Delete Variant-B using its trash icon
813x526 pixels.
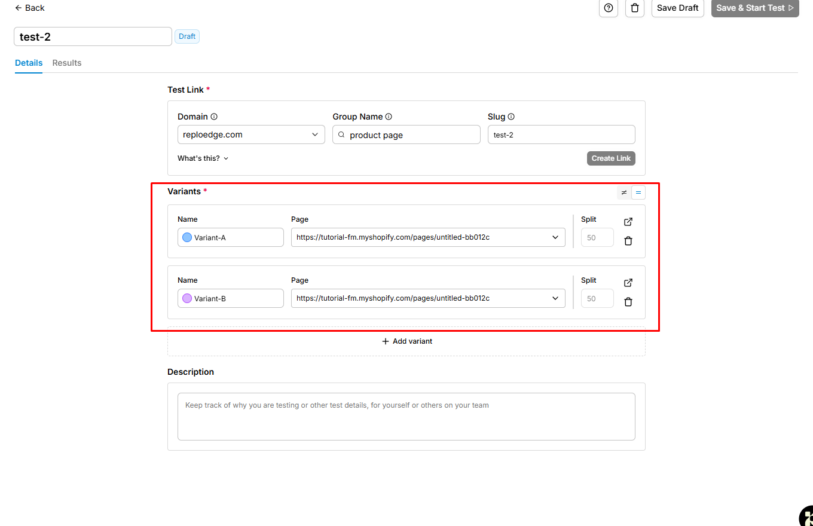628,302
